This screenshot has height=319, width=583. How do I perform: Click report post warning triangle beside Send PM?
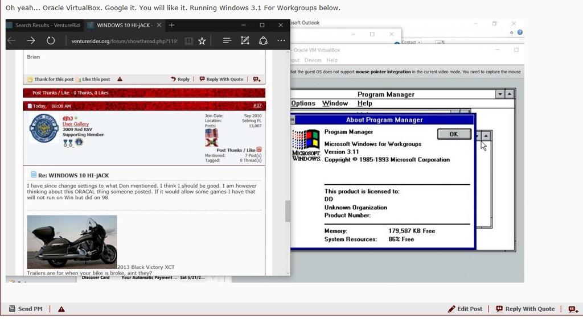61,309
